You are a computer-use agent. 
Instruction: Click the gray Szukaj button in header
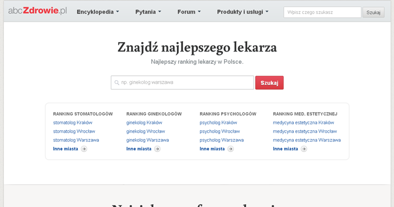[x=373, y=12]
